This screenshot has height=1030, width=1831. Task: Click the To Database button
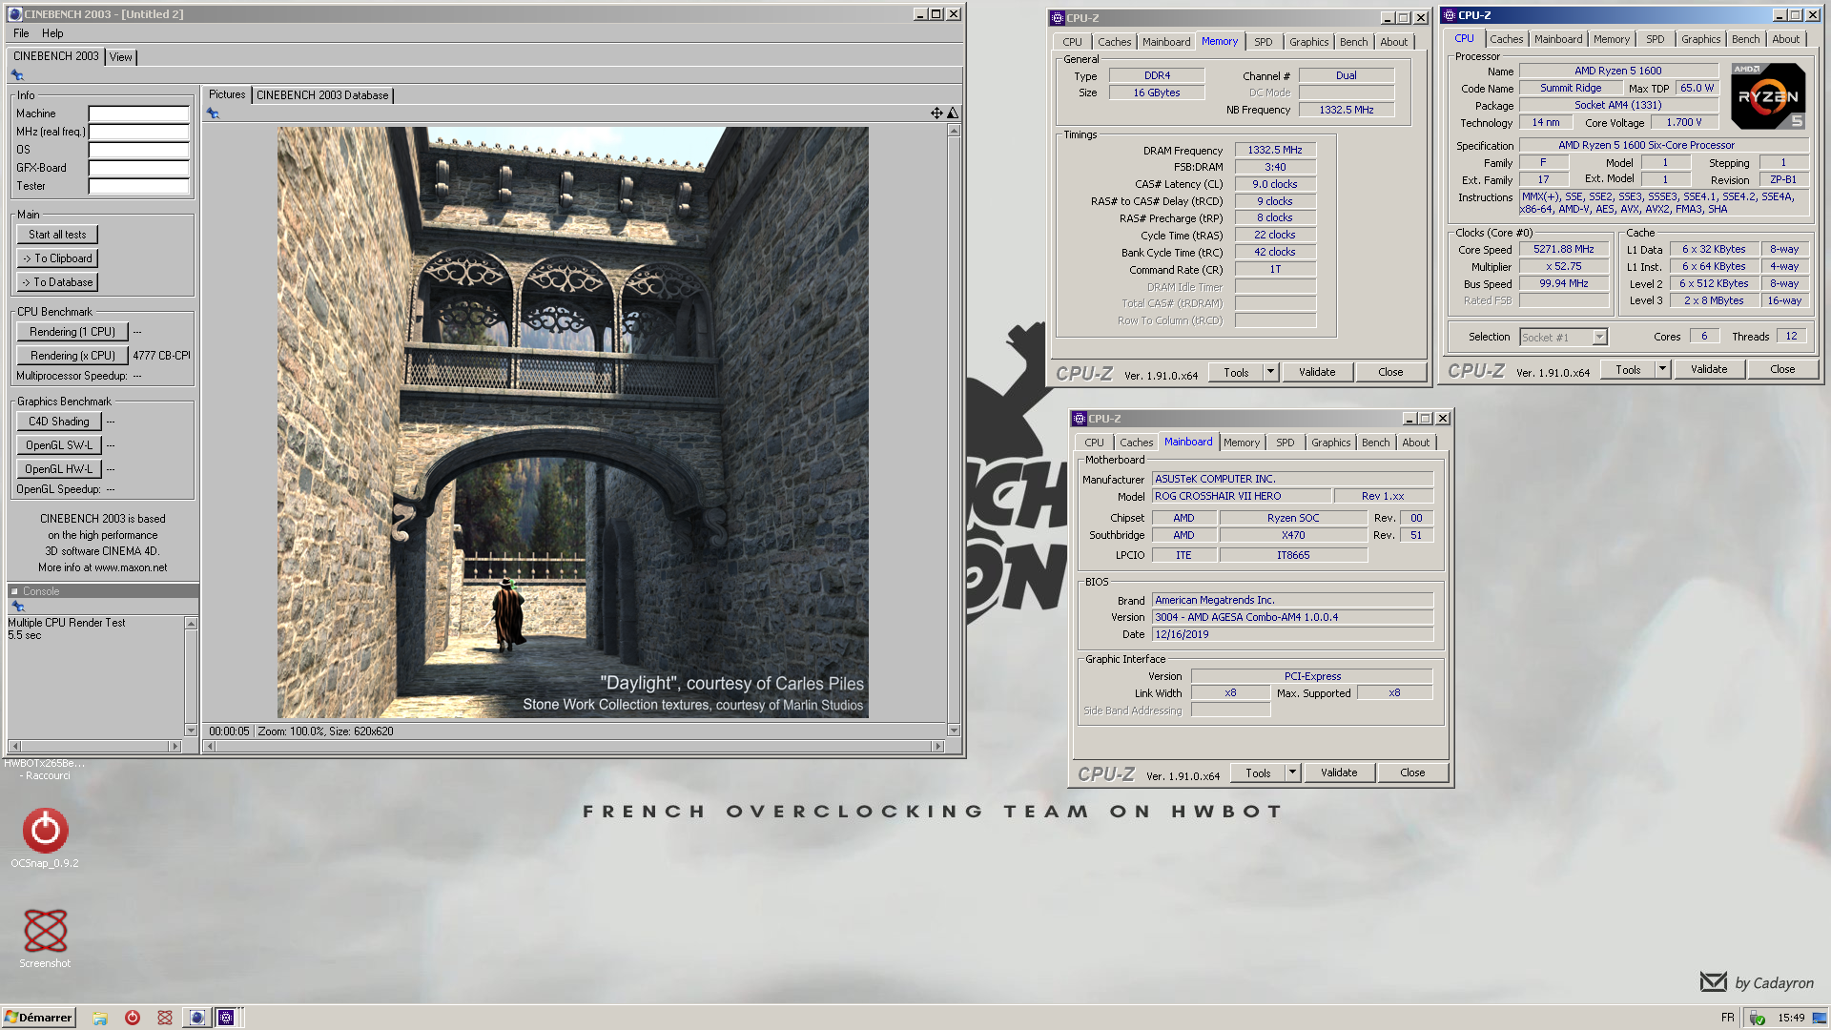[57, 282]
